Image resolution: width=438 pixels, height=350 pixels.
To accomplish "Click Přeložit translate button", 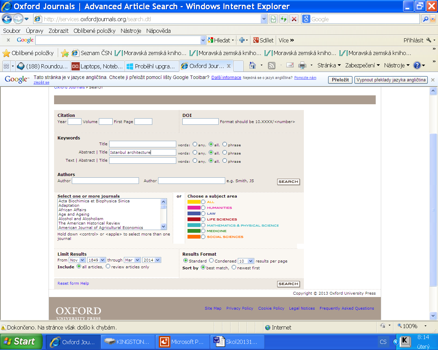I will [x=340, y=80].
